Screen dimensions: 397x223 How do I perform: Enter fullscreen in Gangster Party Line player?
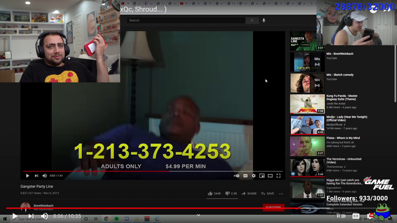tap(279, 176)
